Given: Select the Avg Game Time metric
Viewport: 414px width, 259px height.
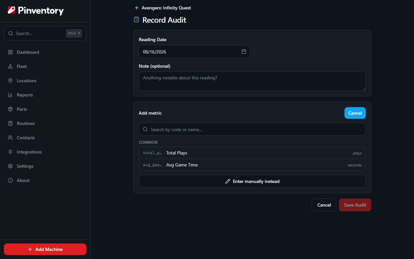Looking at the screenshot, I should click(x=252, y=165).
